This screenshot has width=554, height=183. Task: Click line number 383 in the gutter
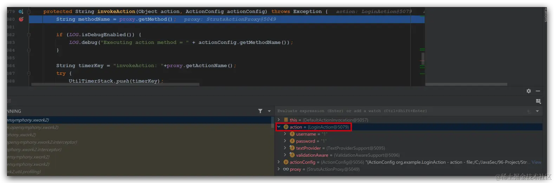pos(11,43)
